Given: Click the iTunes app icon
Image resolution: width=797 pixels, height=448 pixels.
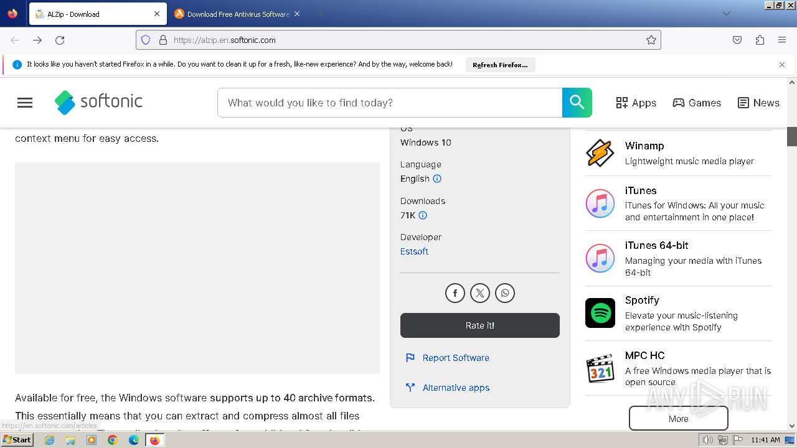Looking at the screenshot, I should (600, 203).
